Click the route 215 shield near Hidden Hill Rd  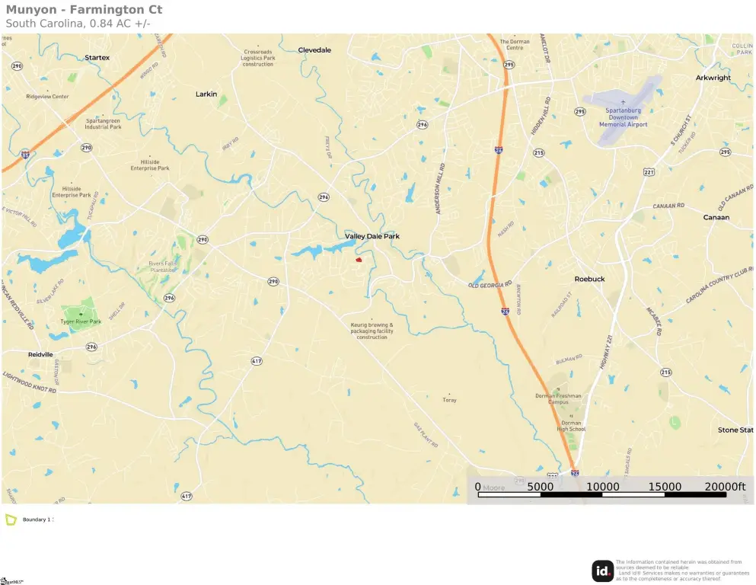(x=538, y=153)
